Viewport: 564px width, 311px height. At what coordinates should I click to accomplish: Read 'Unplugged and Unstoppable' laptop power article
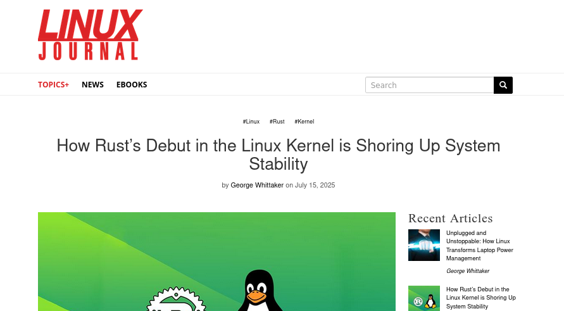coord(480,246)
